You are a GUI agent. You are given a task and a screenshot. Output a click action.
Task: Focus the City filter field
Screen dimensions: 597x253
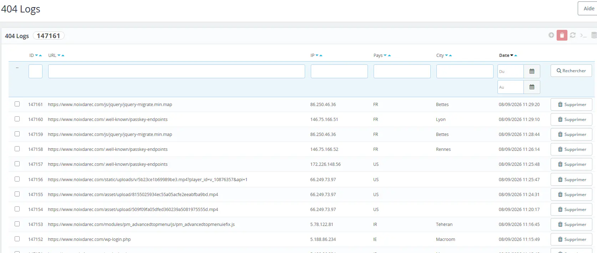click(x=465, y=71)
